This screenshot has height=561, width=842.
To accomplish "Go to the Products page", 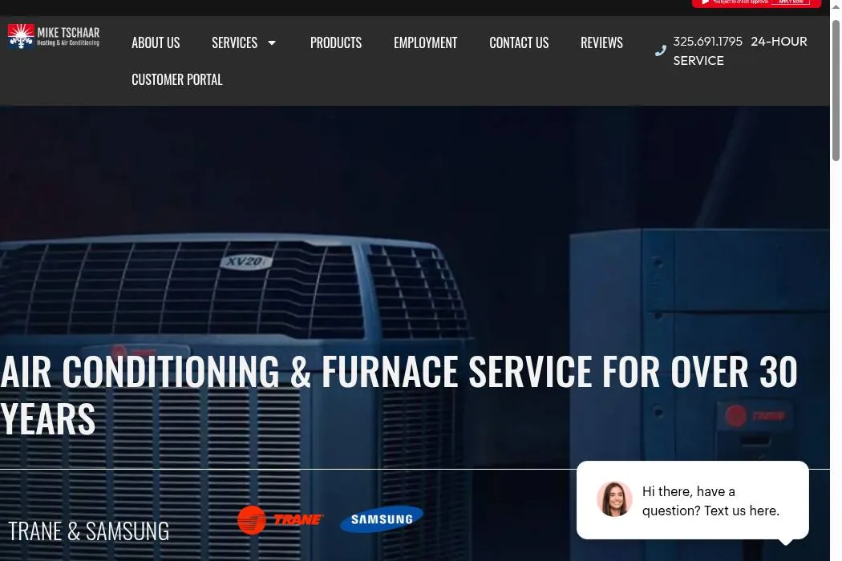I will pyautogui.click(x=336, y=43).
